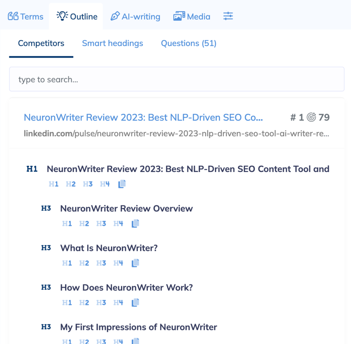
Task: Copy the 'How Does NeuronWriter Work?' heading
Action: (x=135, y=302)
